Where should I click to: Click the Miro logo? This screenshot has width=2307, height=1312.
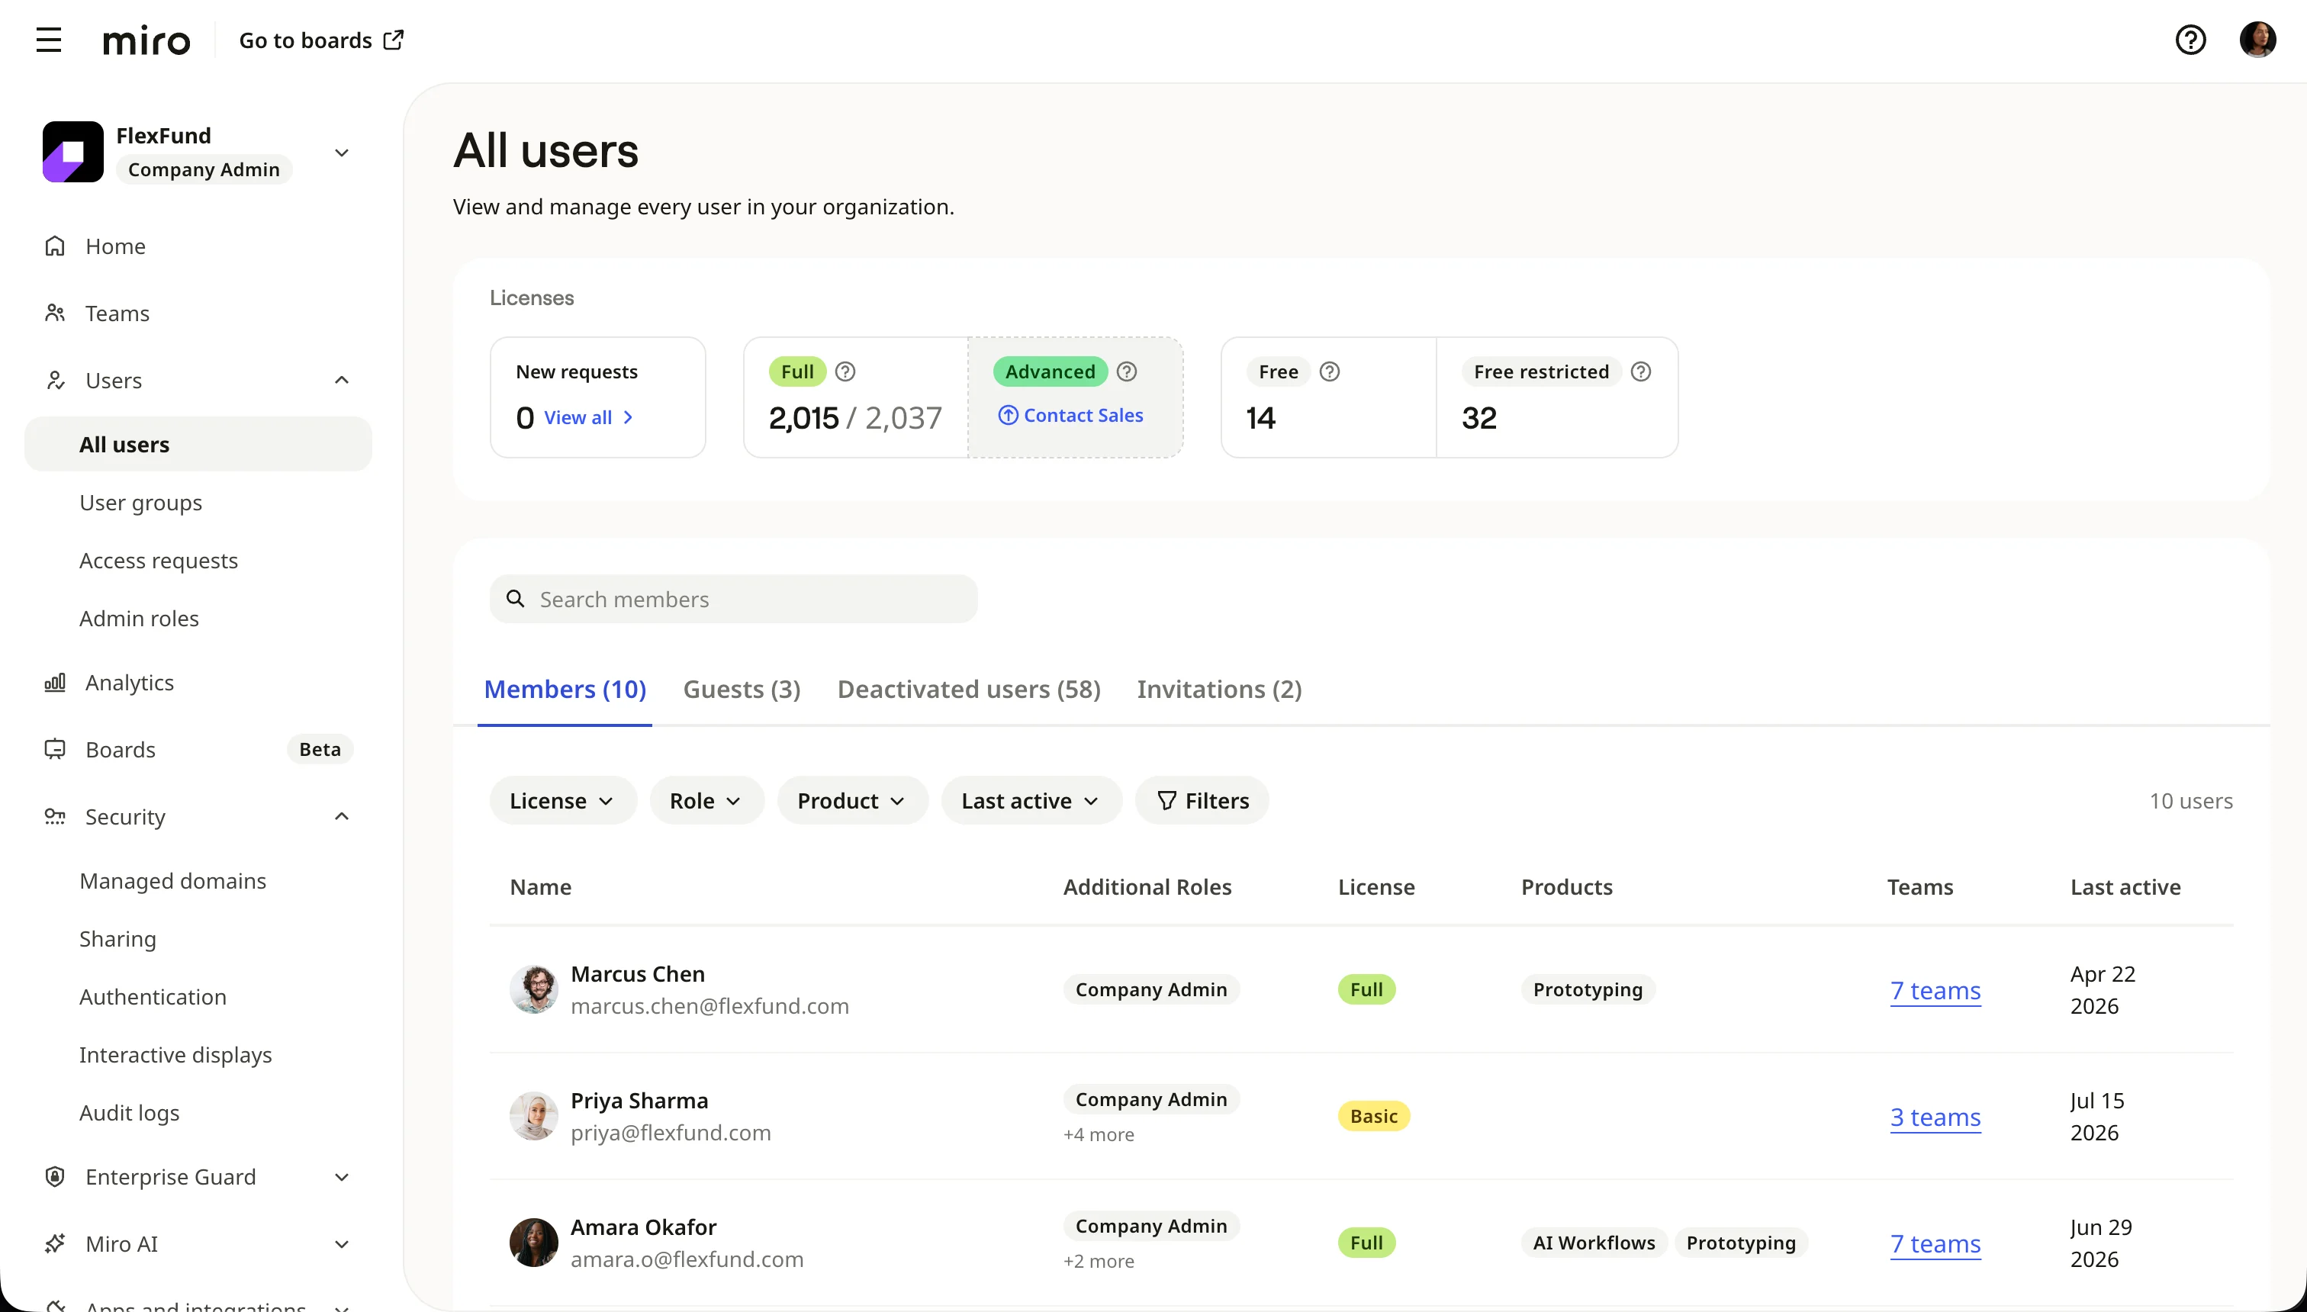[x=146, y=40]
